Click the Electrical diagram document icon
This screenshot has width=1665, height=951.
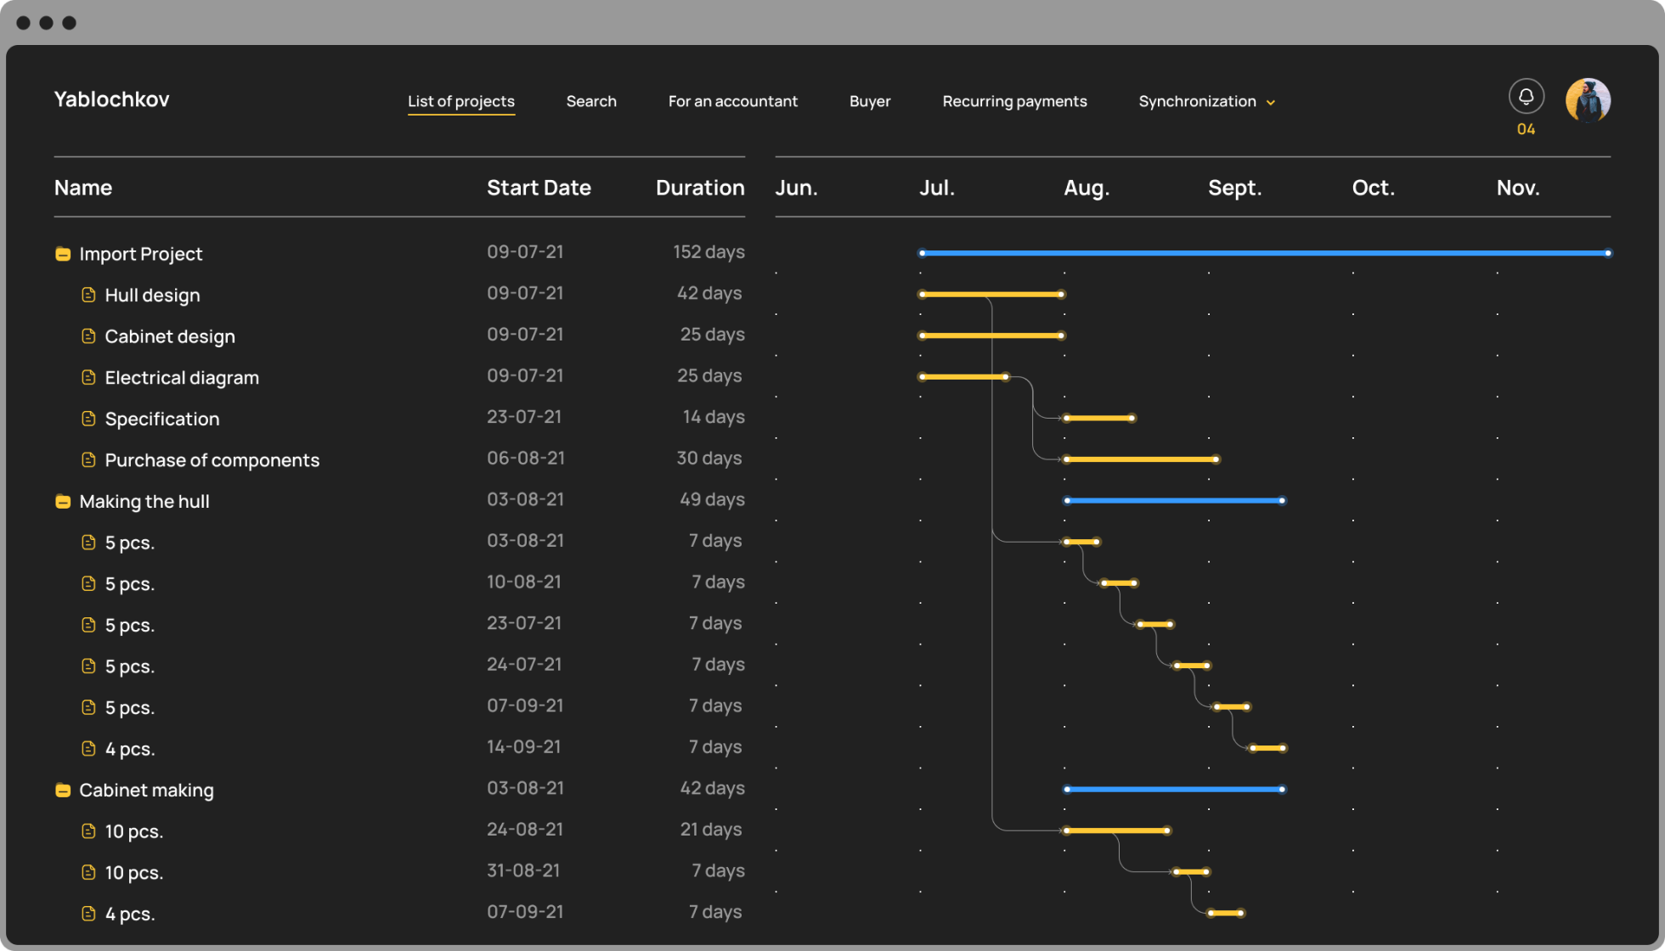pos(88,377)
